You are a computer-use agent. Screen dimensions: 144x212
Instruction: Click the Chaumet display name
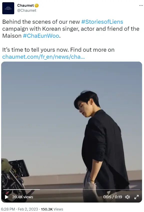click(x=25, y=5)
